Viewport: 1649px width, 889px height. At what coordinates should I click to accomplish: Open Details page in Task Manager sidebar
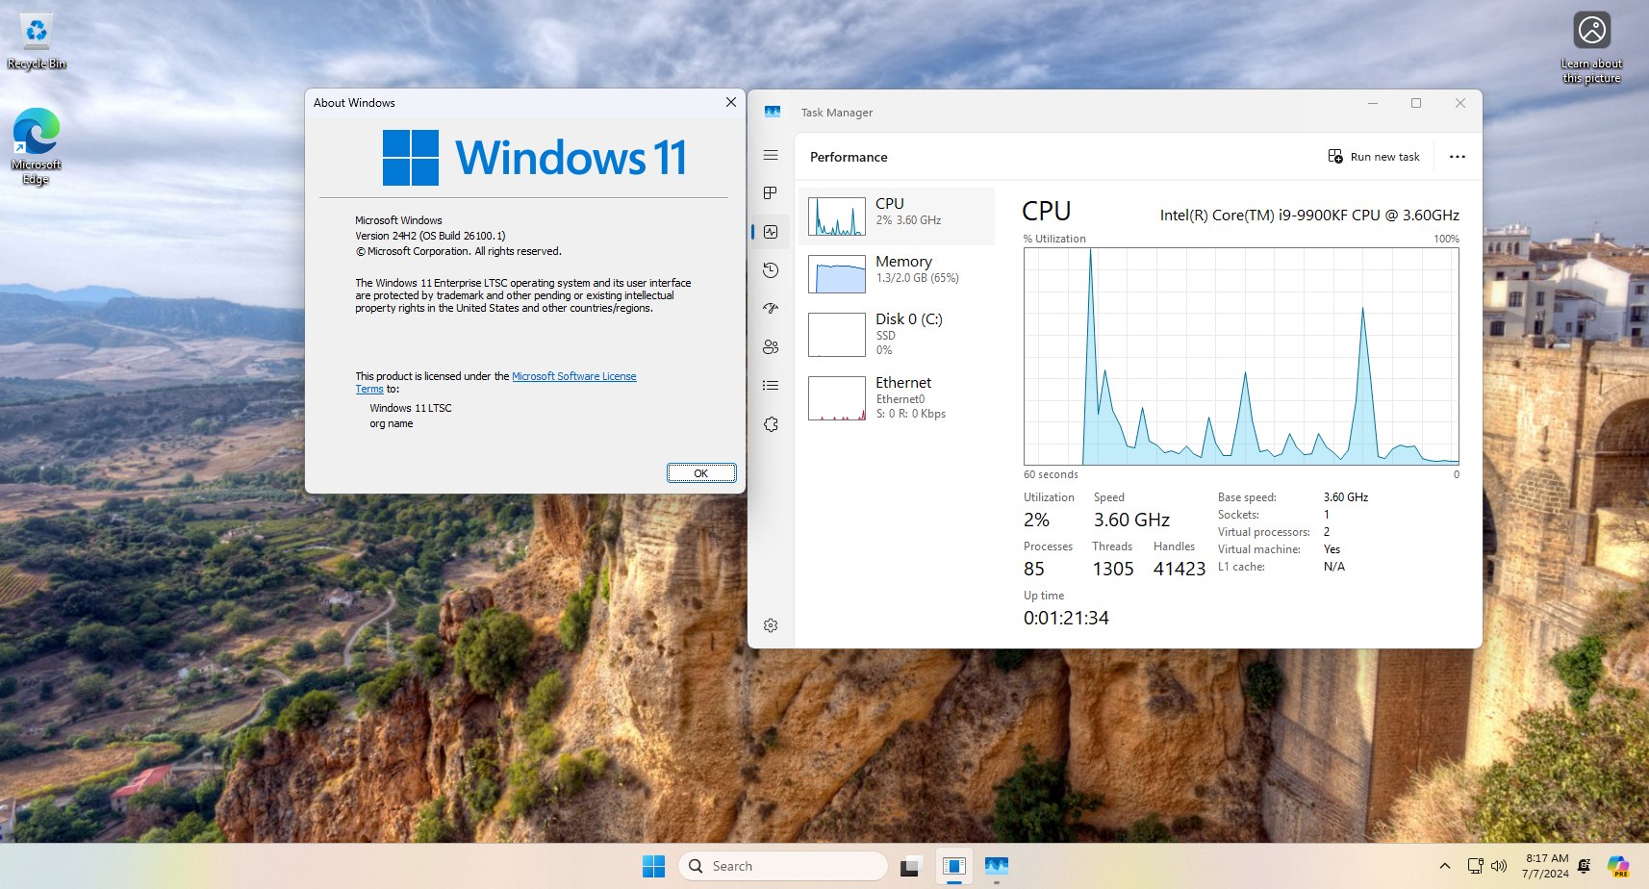pos(771,386)
